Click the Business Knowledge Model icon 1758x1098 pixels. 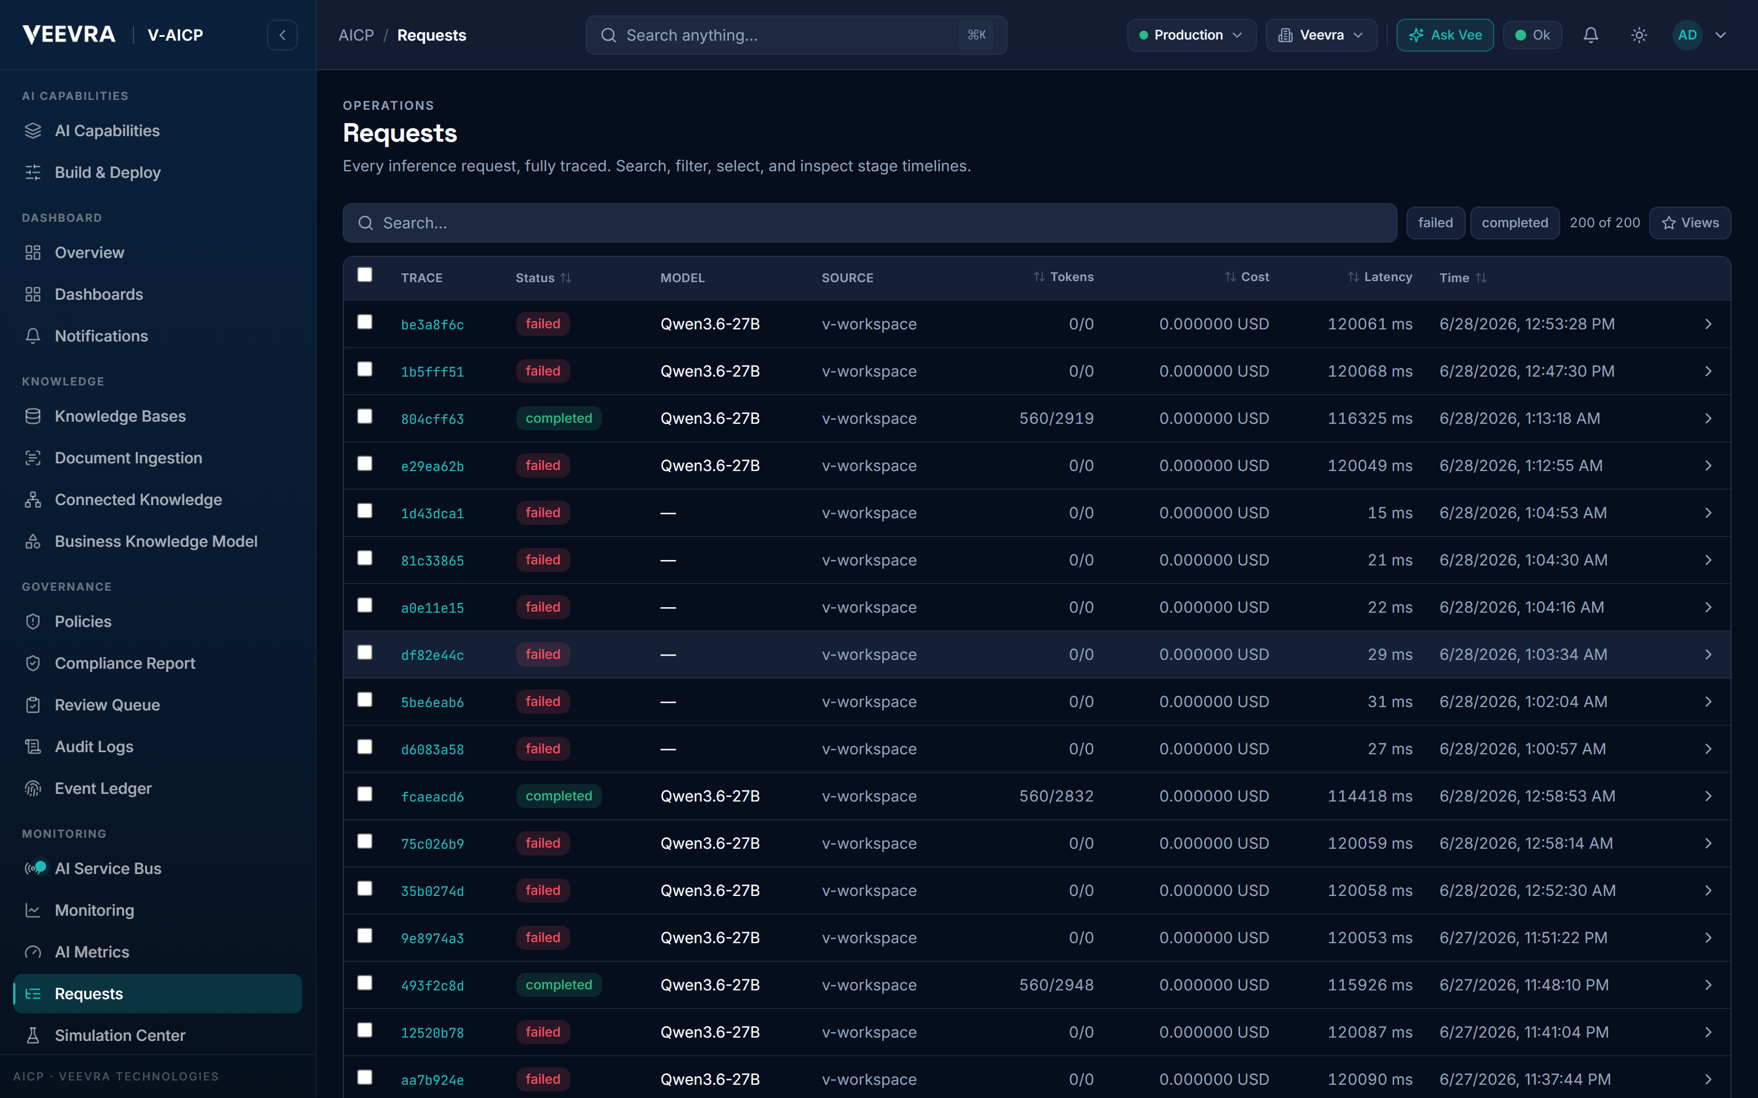[33, 541]
